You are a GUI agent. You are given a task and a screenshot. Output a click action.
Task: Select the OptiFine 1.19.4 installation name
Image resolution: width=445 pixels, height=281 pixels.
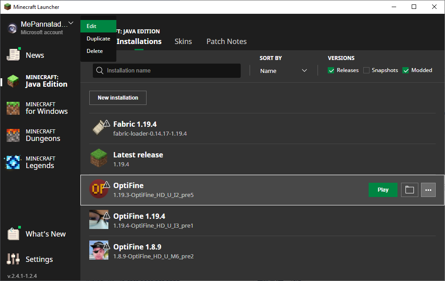[139, 216]
